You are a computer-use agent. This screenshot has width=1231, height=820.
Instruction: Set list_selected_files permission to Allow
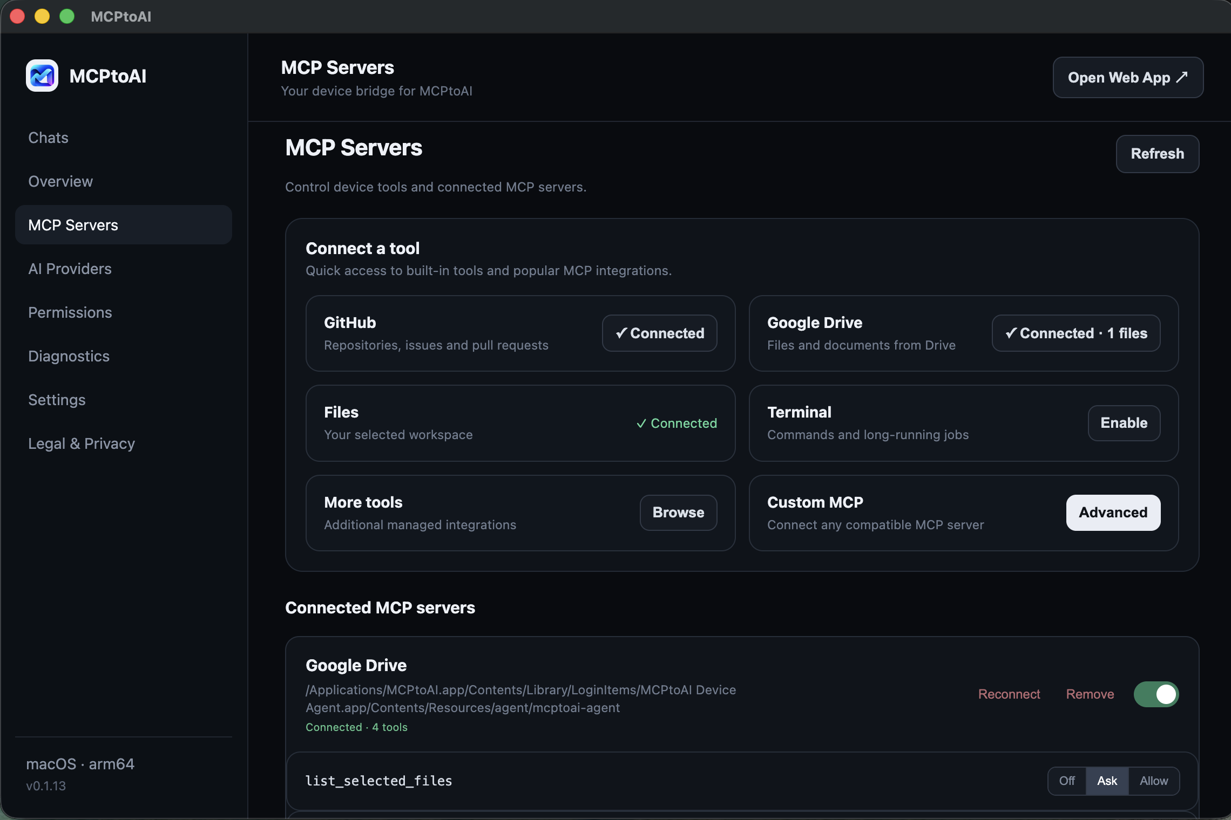(x=1154, y=781)
